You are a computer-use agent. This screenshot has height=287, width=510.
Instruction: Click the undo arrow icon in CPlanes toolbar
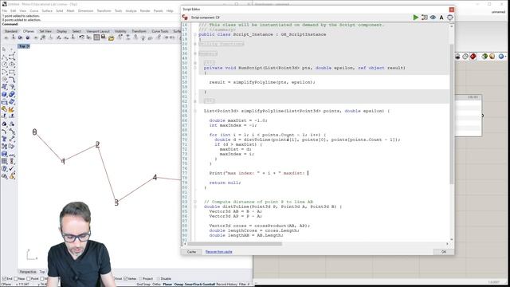click(x=81, y=37)
